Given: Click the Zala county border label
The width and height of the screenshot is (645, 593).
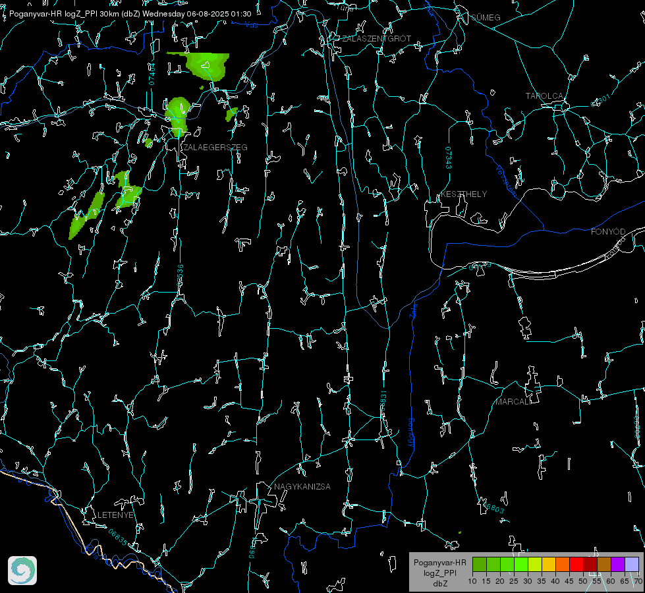Looking at the screenshot, I should (x=413, y=310).
